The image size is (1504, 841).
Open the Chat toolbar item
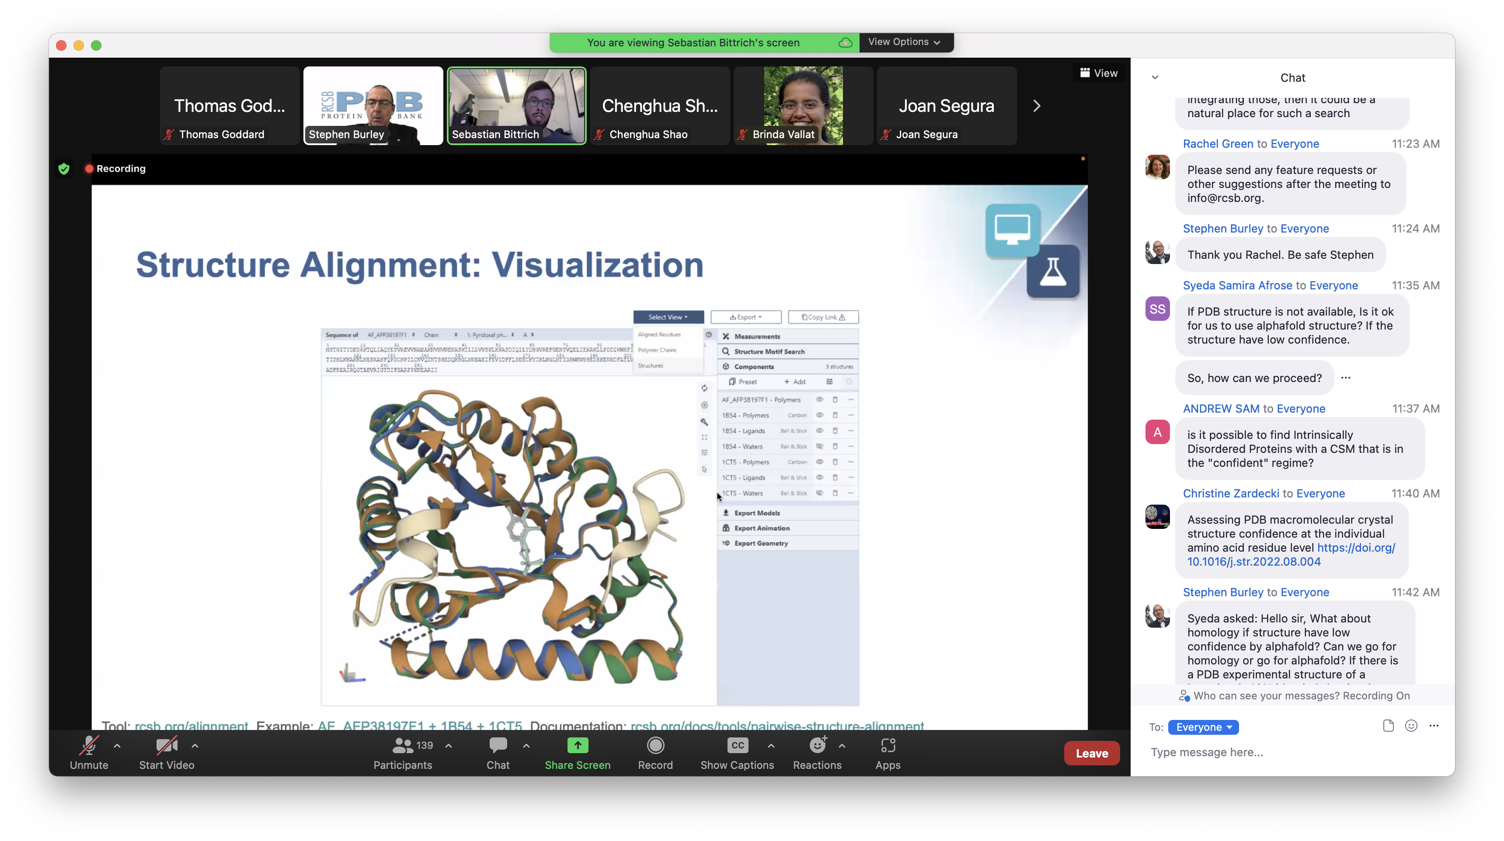(498, 745)
